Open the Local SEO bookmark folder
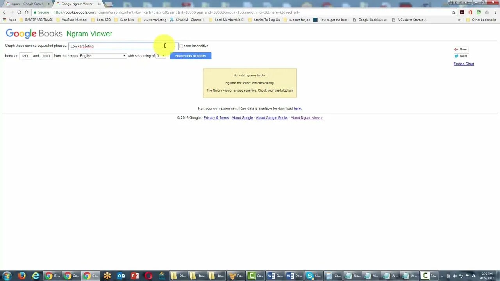This screenshot has height=281, width=500. pyautogui.click(x=101, y=20)
